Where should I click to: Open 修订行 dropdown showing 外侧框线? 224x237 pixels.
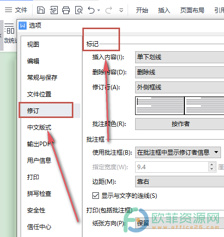click(179, 87)
